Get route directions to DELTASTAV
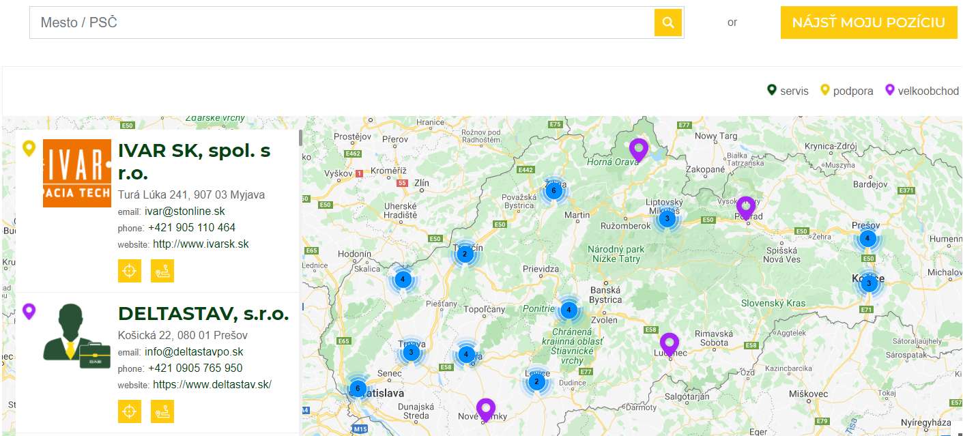This screenshot has height=436, width=963. [162, 411]
